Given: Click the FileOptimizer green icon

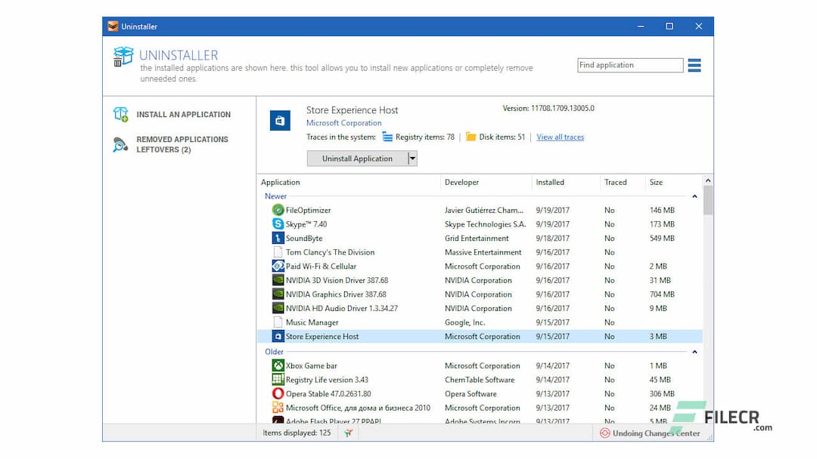Looking at the screenshot, I should 279,210.
